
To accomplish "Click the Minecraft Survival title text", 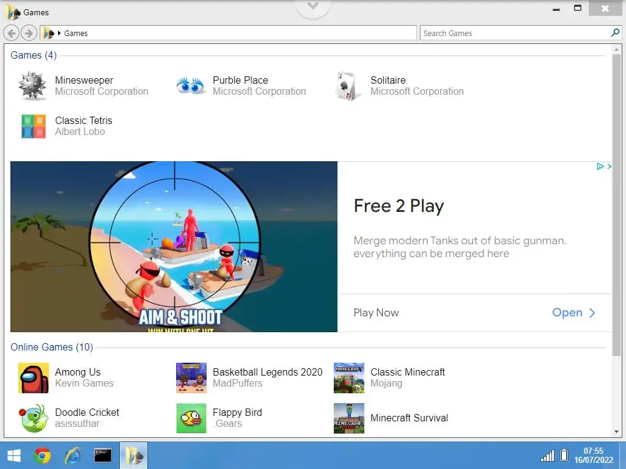I will (x=409, y=418).
